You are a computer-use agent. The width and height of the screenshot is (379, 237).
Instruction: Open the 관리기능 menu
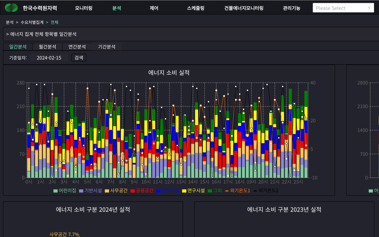point(292,8)
